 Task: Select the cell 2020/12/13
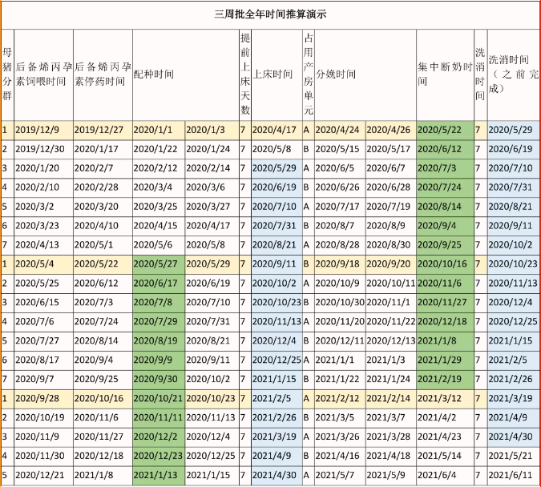coord(391,341)
